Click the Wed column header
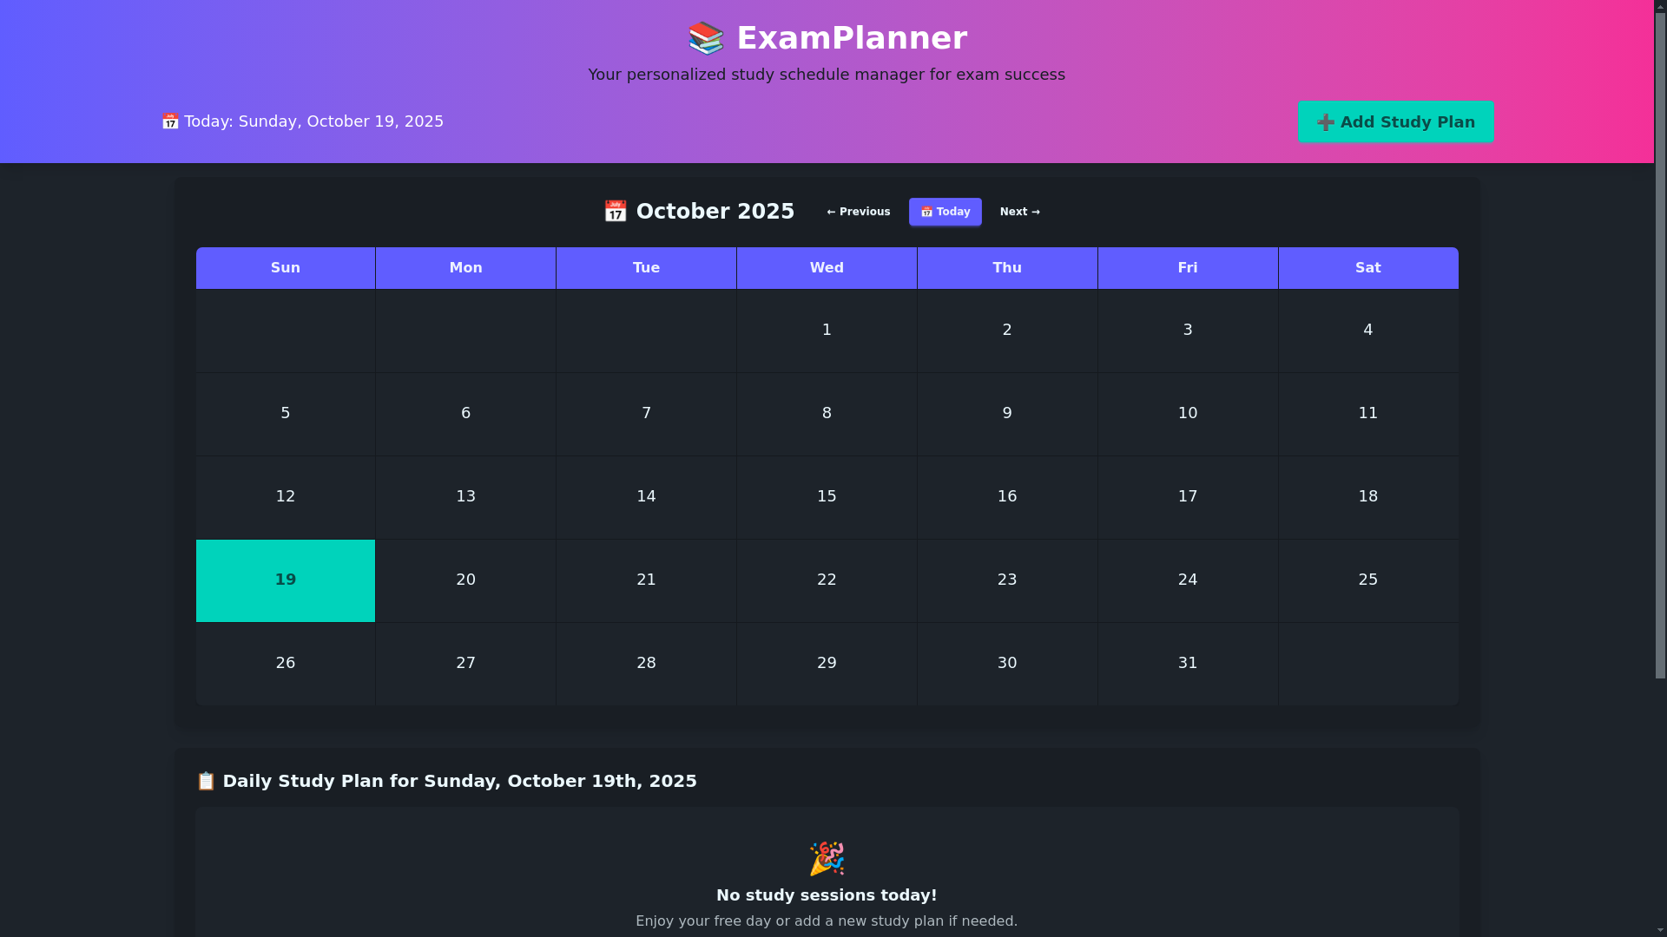Viewport: 1667px width, 937px height. [827, 268]
